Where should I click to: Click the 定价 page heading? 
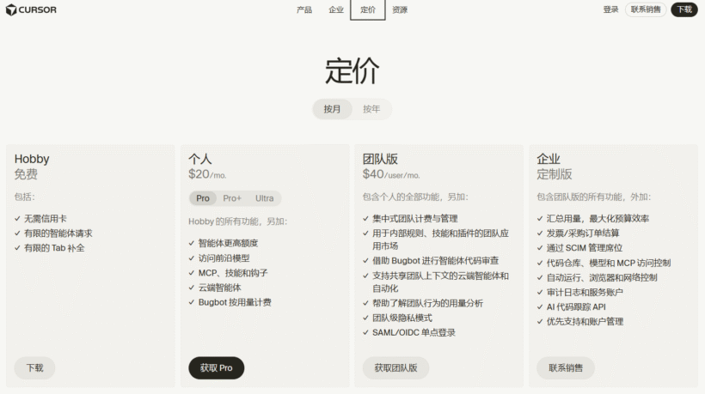(352, 71)
